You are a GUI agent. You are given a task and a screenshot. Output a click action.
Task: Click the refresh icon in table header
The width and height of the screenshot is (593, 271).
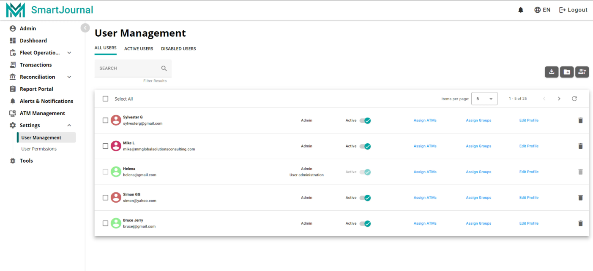(x=574, y=99)
